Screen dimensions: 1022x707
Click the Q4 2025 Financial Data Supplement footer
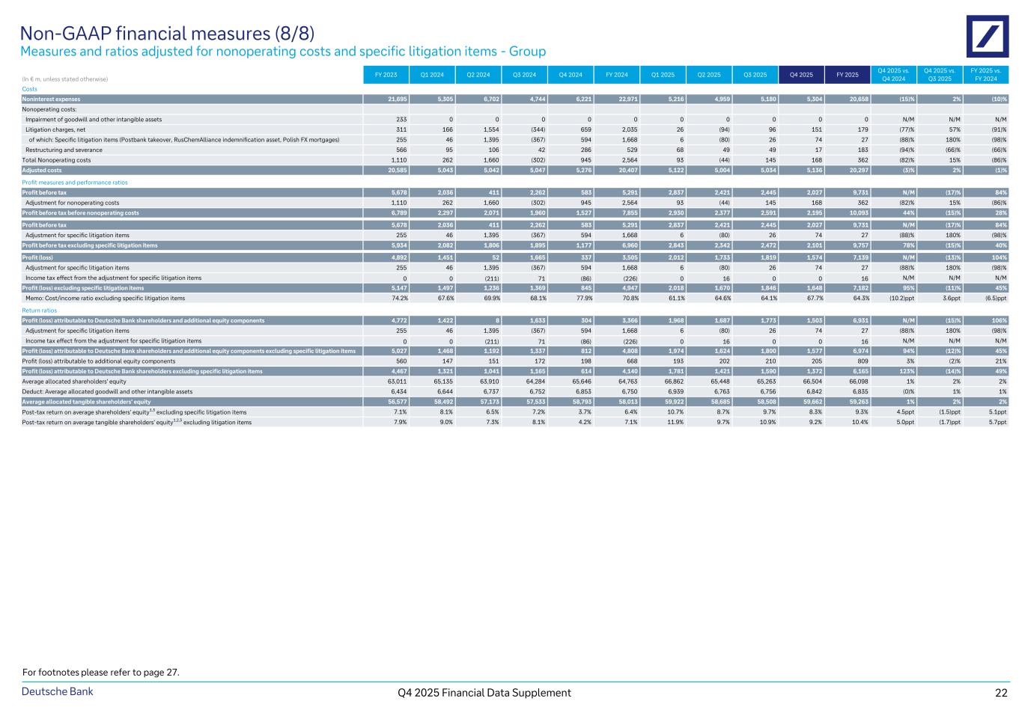pos(484,693)
